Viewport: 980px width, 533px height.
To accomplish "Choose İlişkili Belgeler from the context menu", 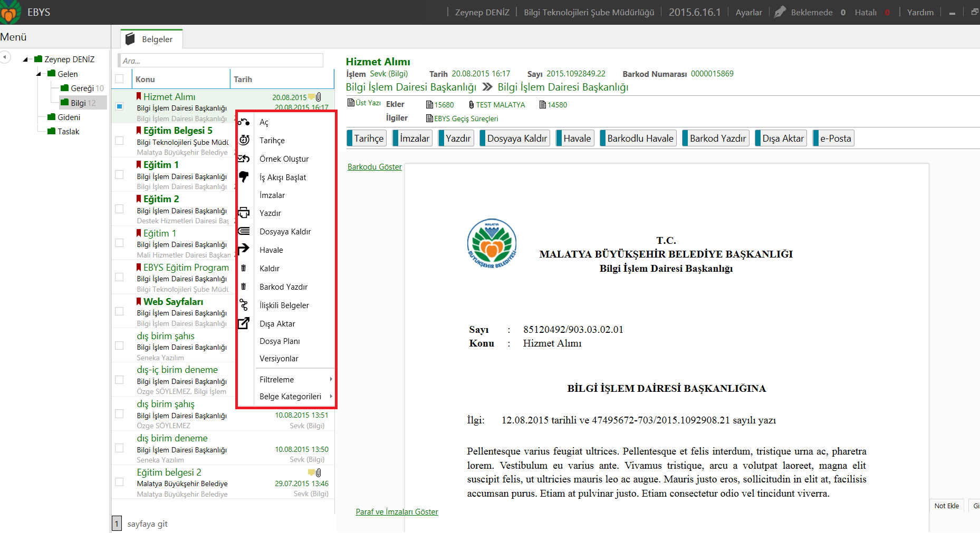I will (285, 305).
